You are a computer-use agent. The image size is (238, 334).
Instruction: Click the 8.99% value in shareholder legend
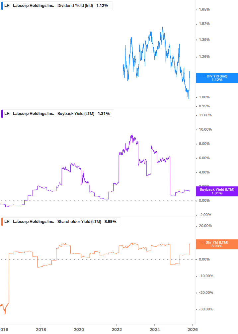click(x=111, y=222)
